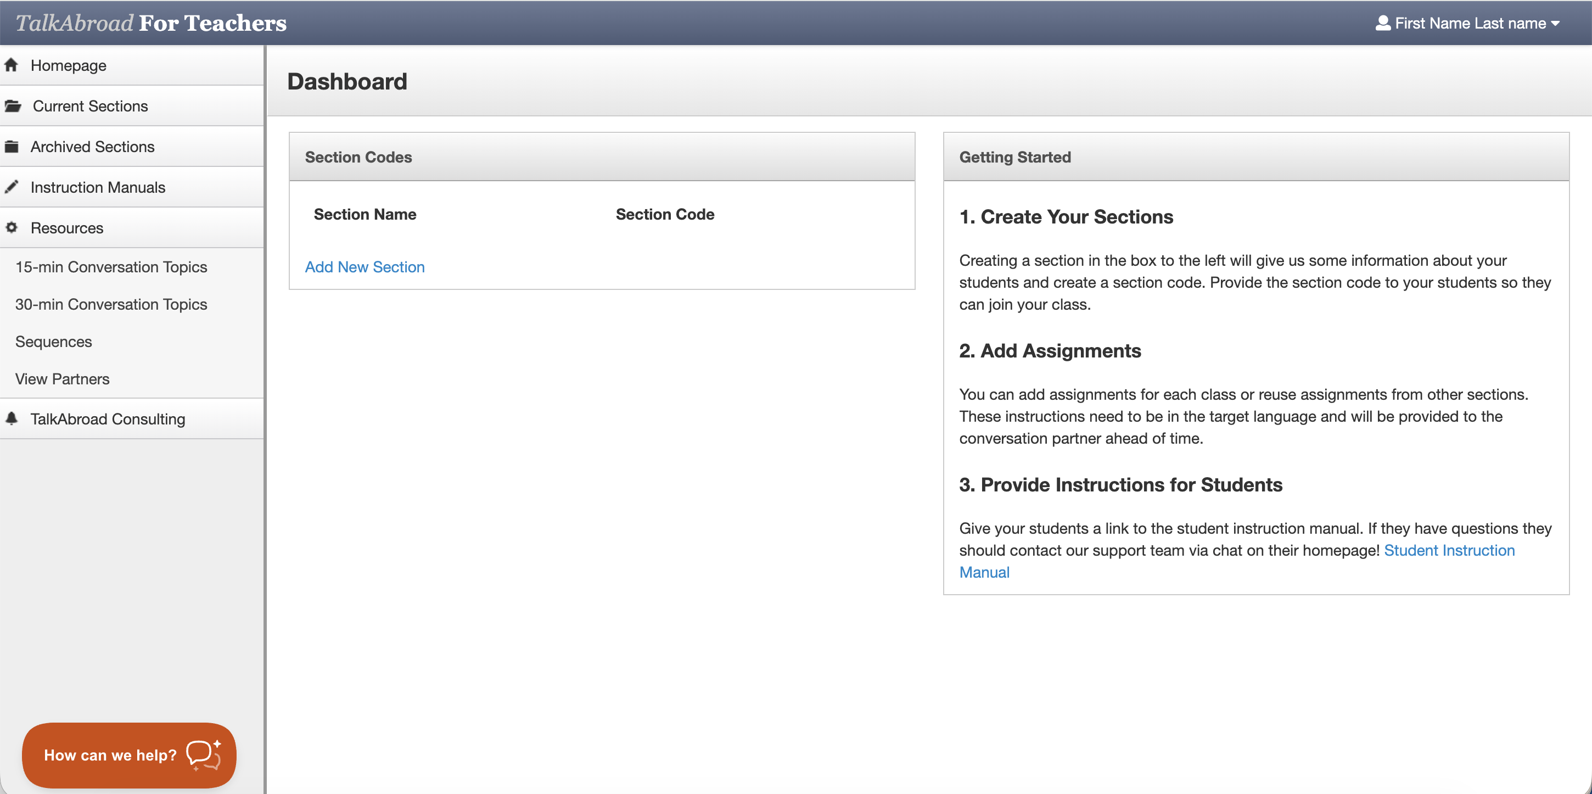The image size is (1592, 794).
Task: Click the Current Sections open folder icon
Action: [x=13, y=106]
